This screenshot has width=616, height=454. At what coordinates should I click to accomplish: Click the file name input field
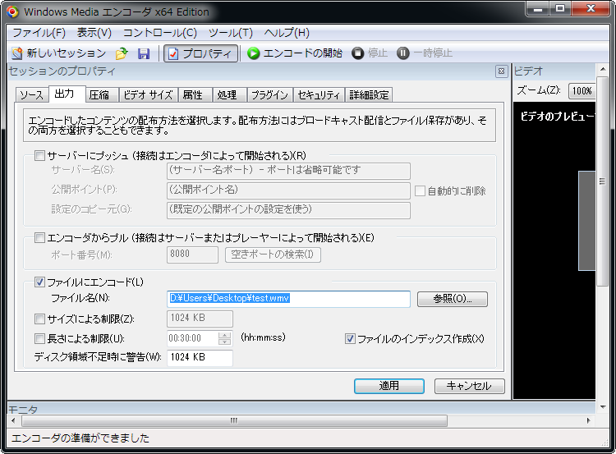288,299
